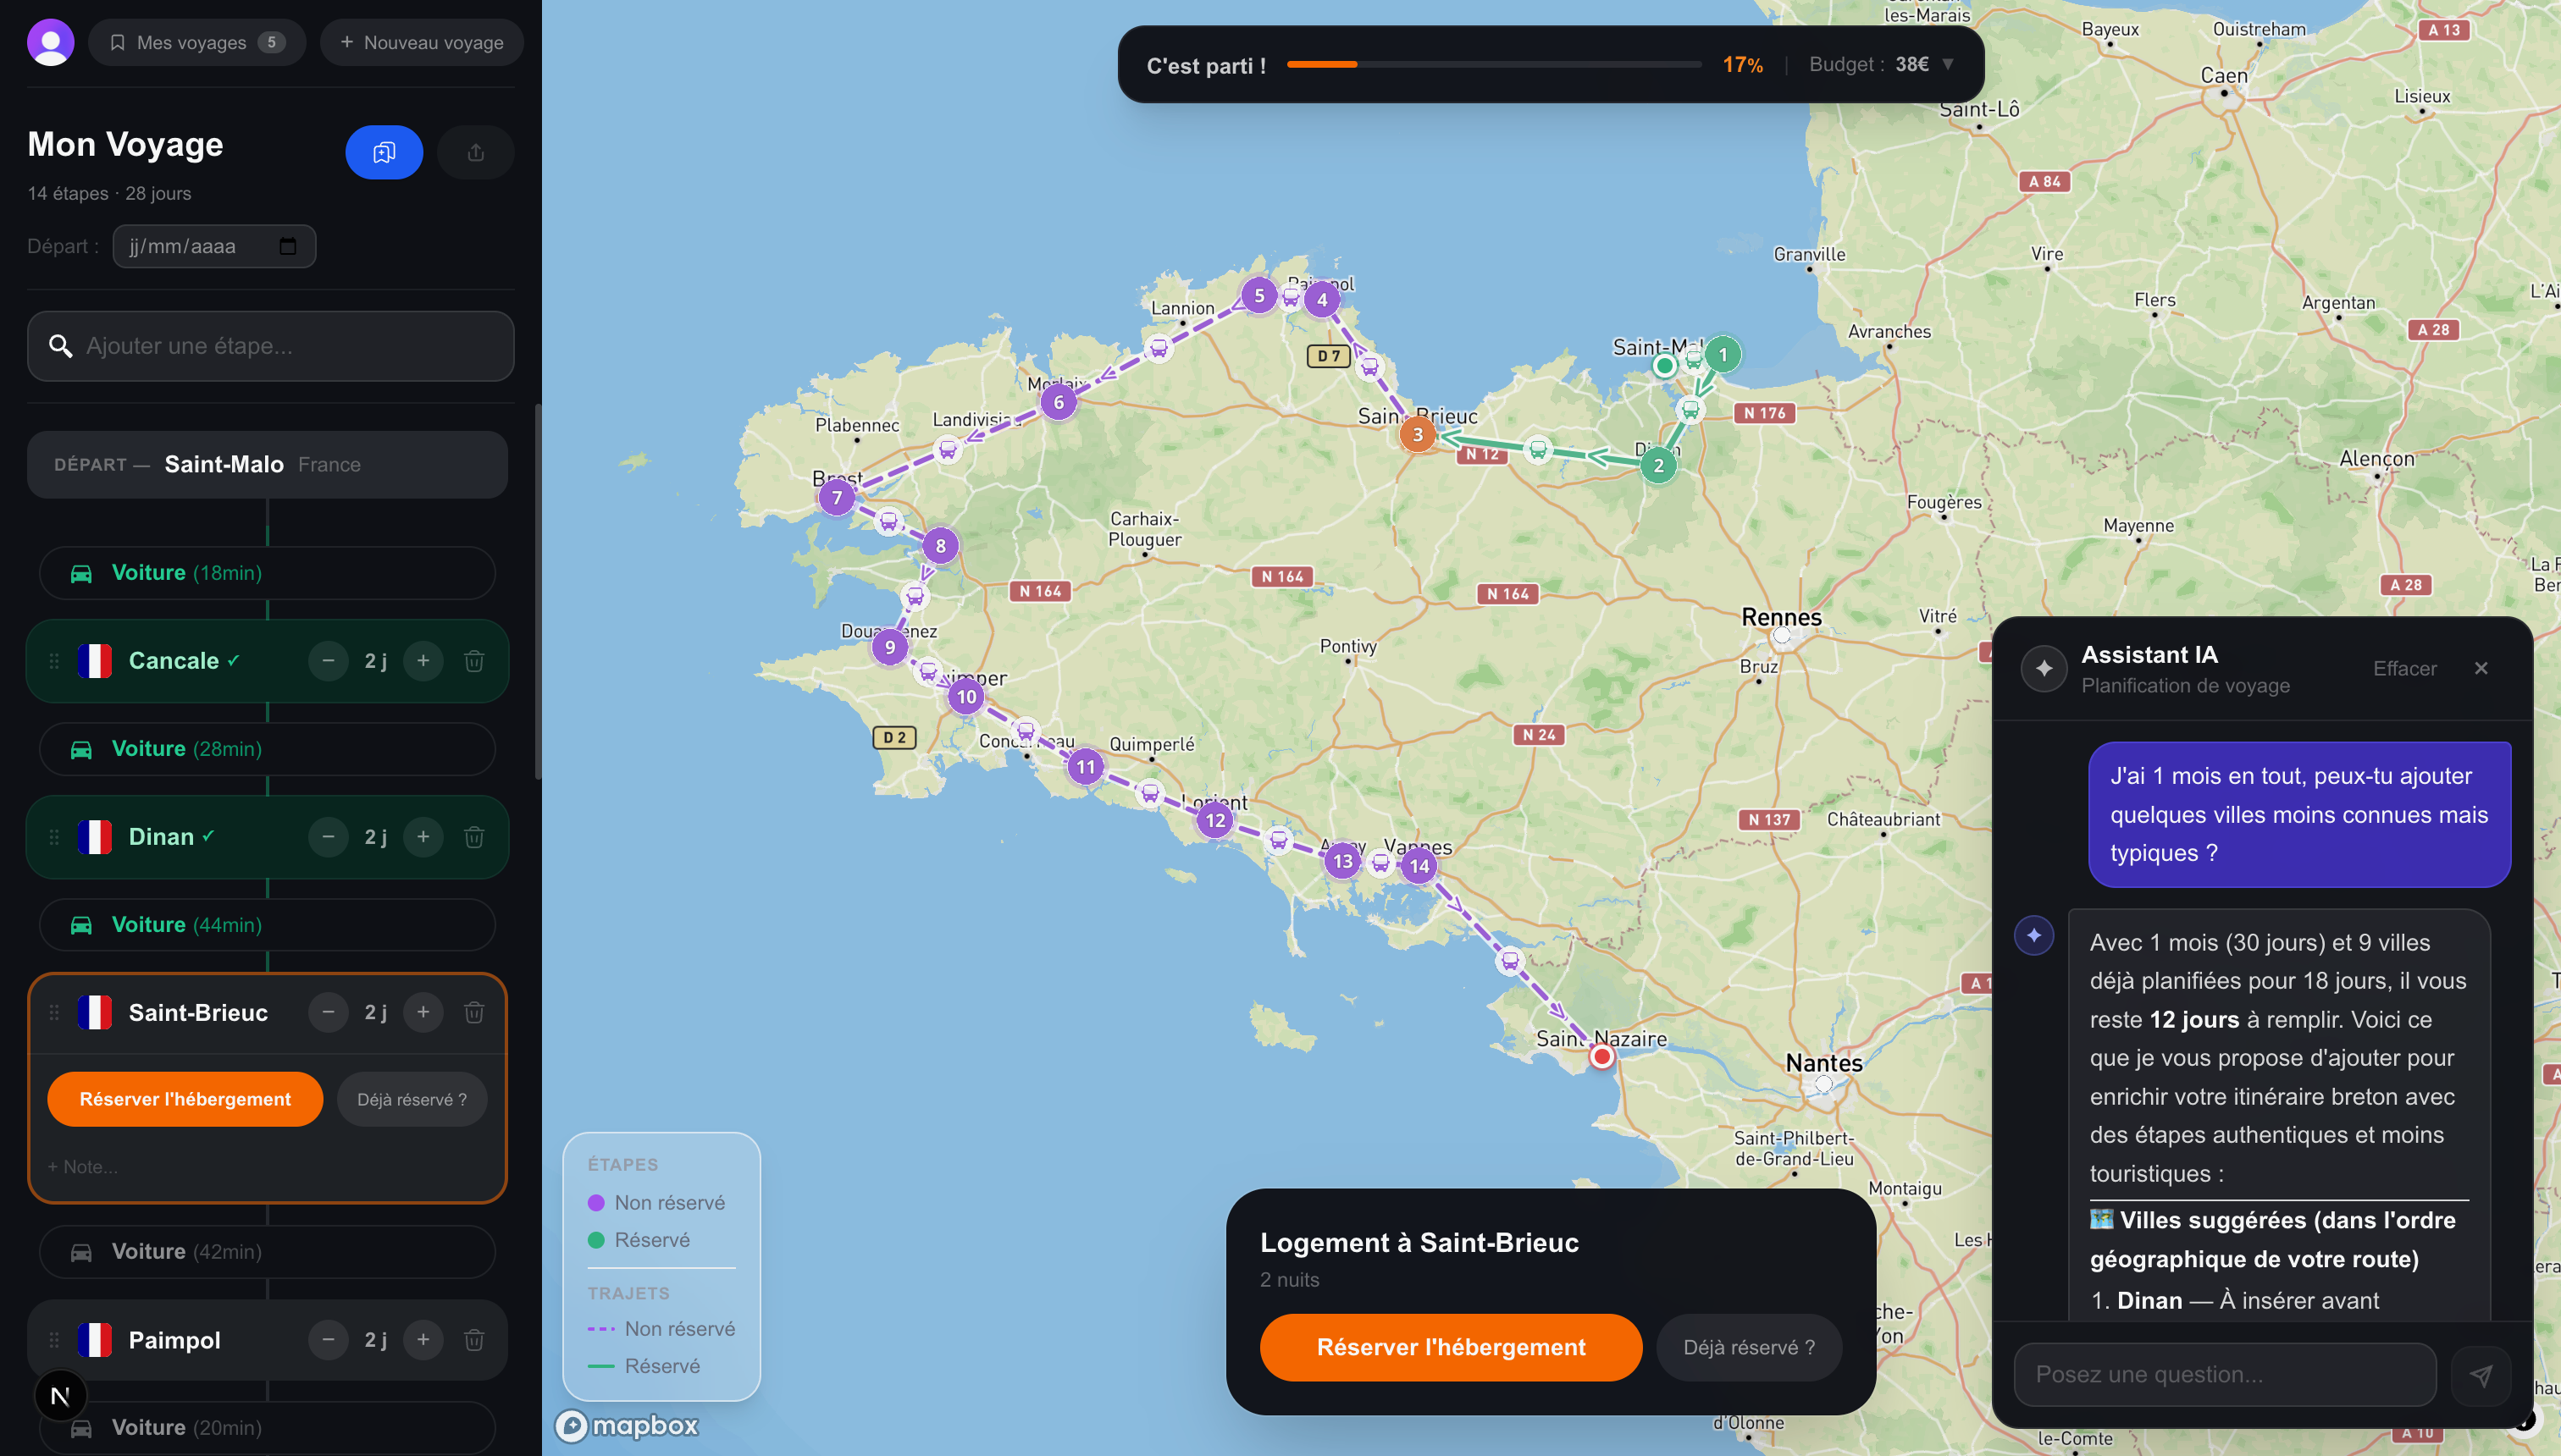Decrease days for Dinan
2561x1456 pixels.
coord(328,837)
